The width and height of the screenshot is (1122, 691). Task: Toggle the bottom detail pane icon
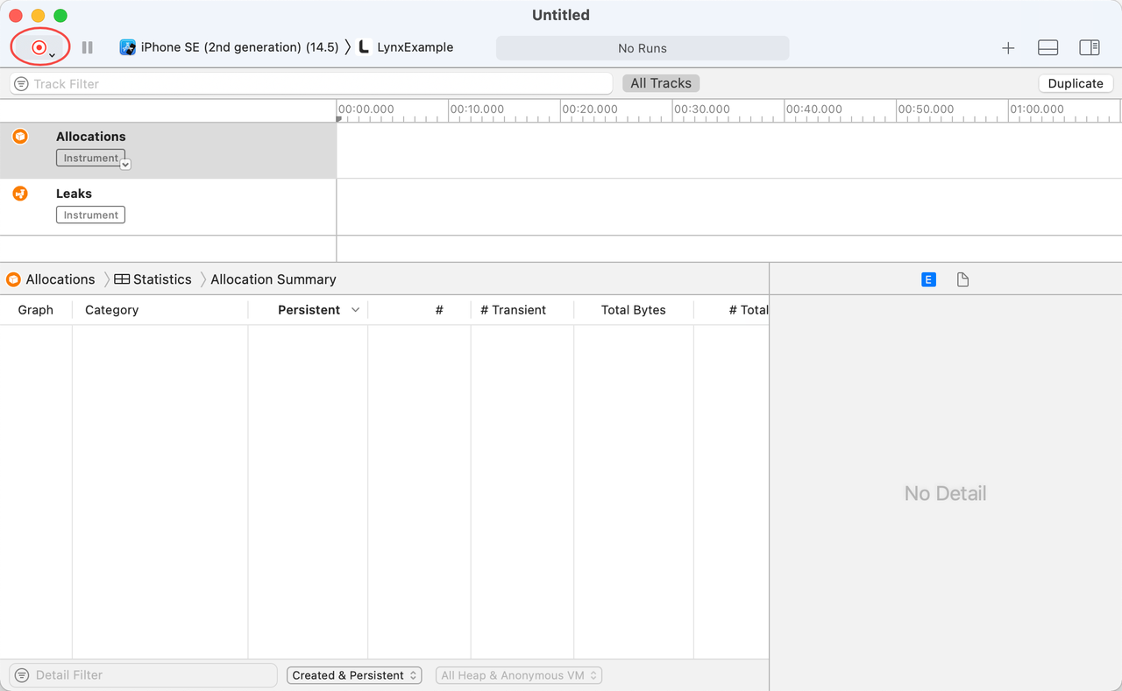[1047, 48]
